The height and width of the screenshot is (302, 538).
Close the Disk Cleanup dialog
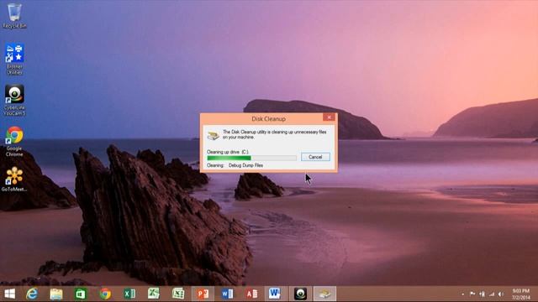329,117
